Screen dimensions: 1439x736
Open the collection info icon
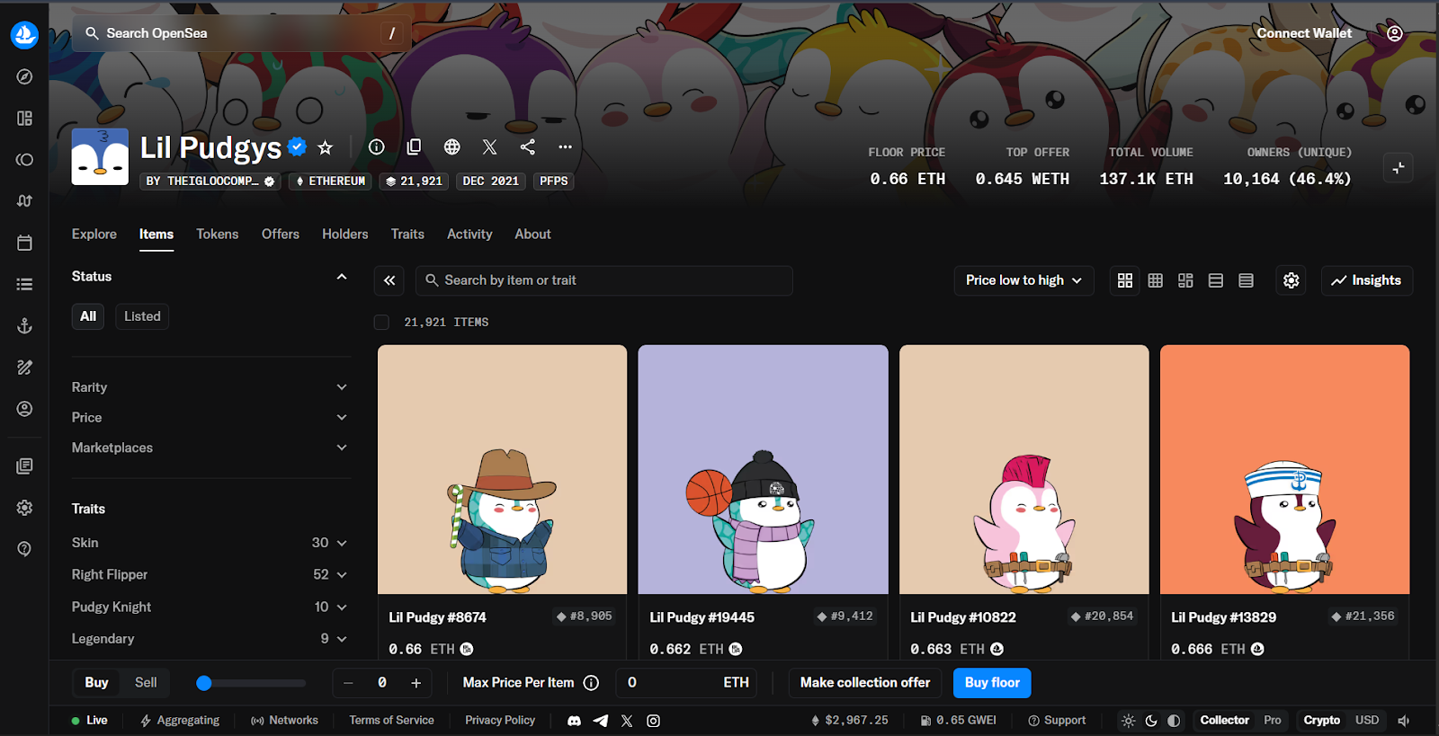click(x=377, y=147)
